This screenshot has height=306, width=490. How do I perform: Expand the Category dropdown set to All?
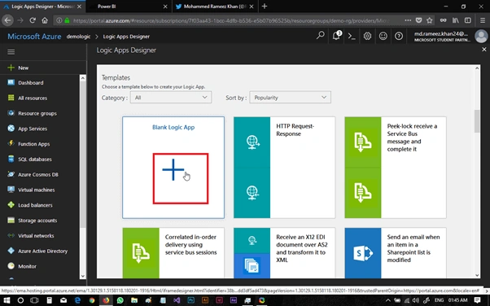(171, 98)
